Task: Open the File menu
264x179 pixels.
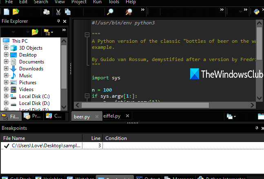Action: click(9, 2)
